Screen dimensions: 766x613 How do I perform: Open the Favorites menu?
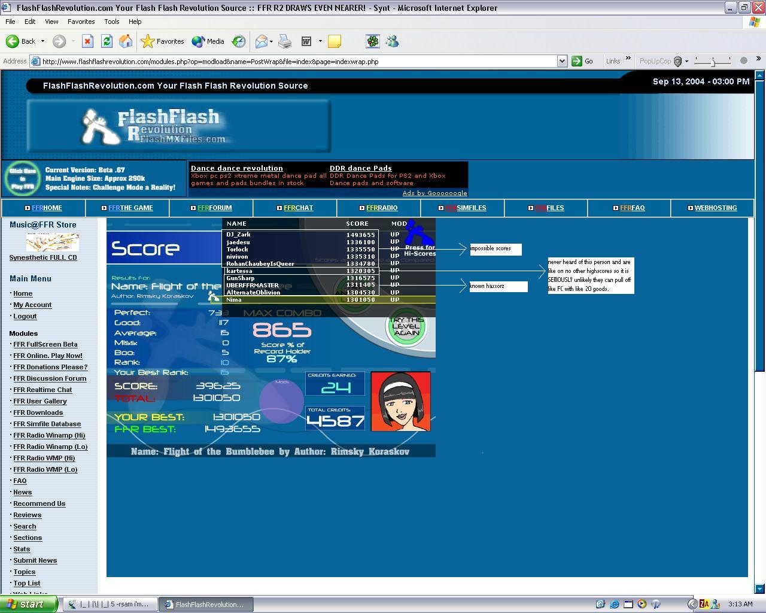pos(81,22)
